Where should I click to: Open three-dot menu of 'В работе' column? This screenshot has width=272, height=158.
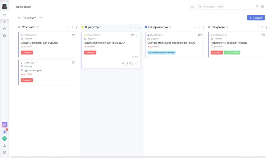[140, 27]
